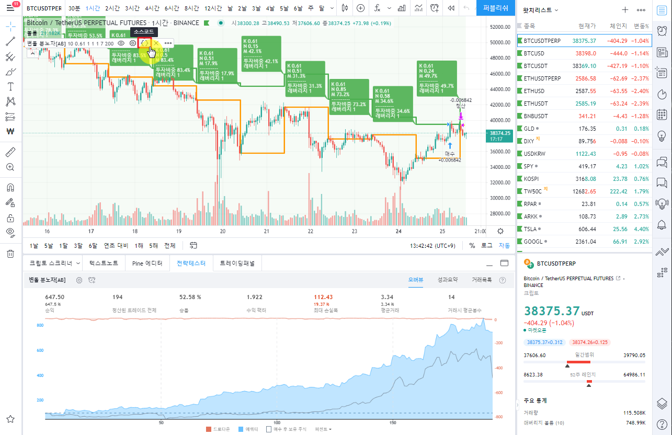Toggle indicator visibility eye icon in legend

tap(121, 43)
